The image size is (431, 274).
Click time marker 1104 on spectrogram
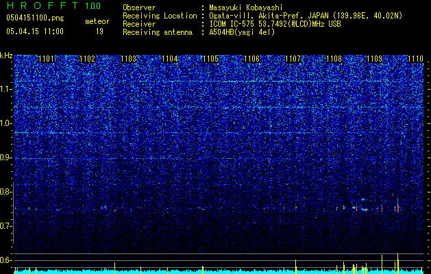(x=170, y=59)
